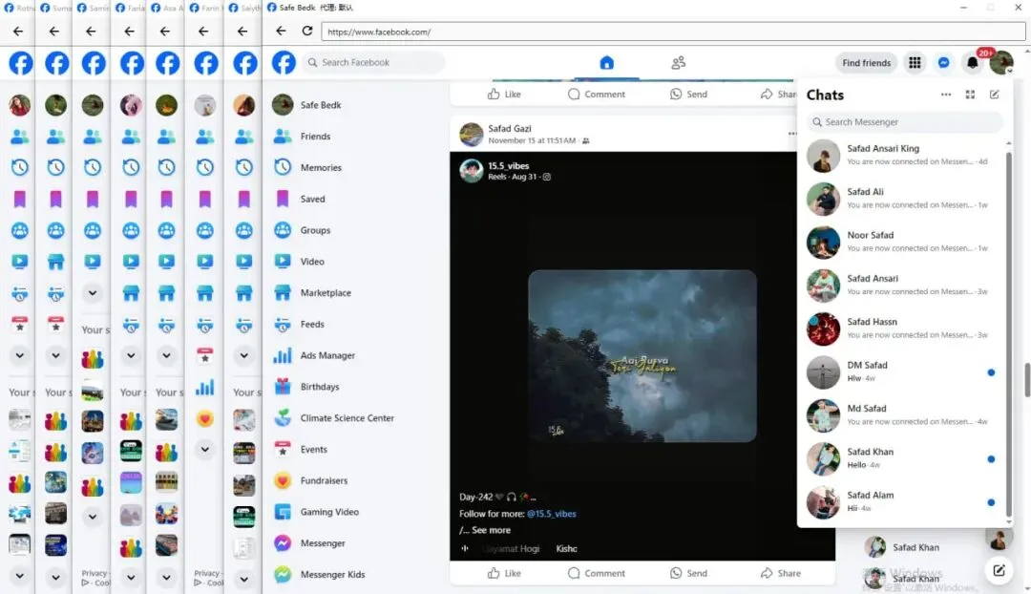
Task: Click the Facebook logo to go home
Action: (283, 62)
